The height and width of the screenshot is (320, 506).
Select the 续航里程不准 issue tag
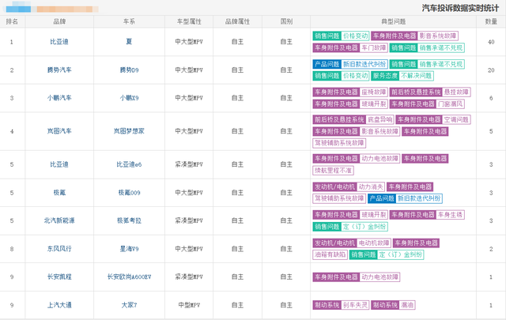point(333,171)
